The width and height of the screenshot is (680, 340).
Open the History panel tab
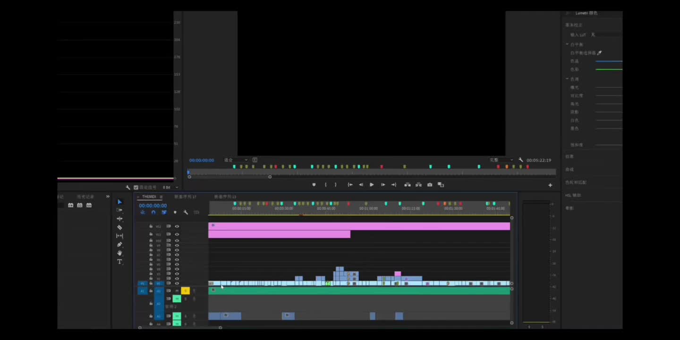pyautogui.click(x=85, y=196)
